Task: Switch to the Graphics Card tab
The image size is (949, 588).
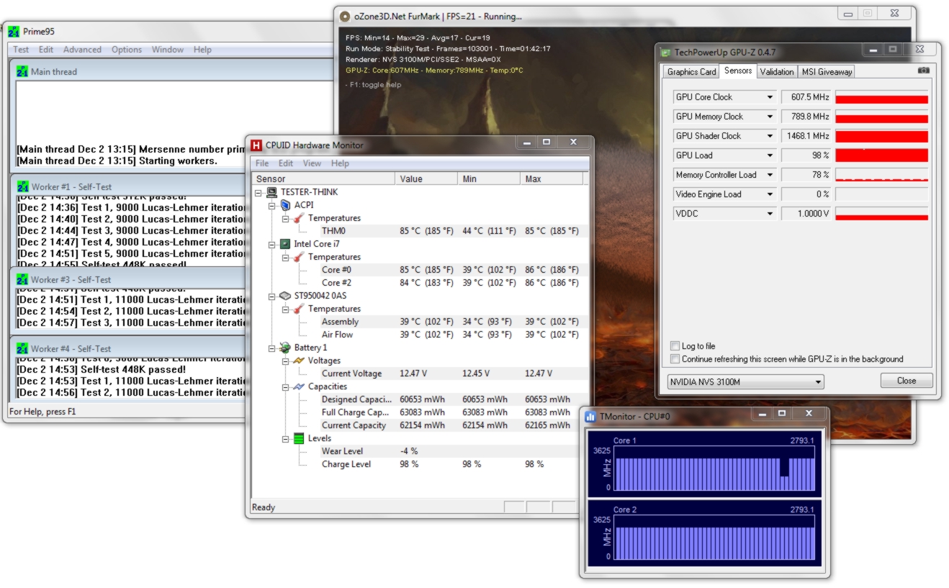Action: tap(691, 72)
